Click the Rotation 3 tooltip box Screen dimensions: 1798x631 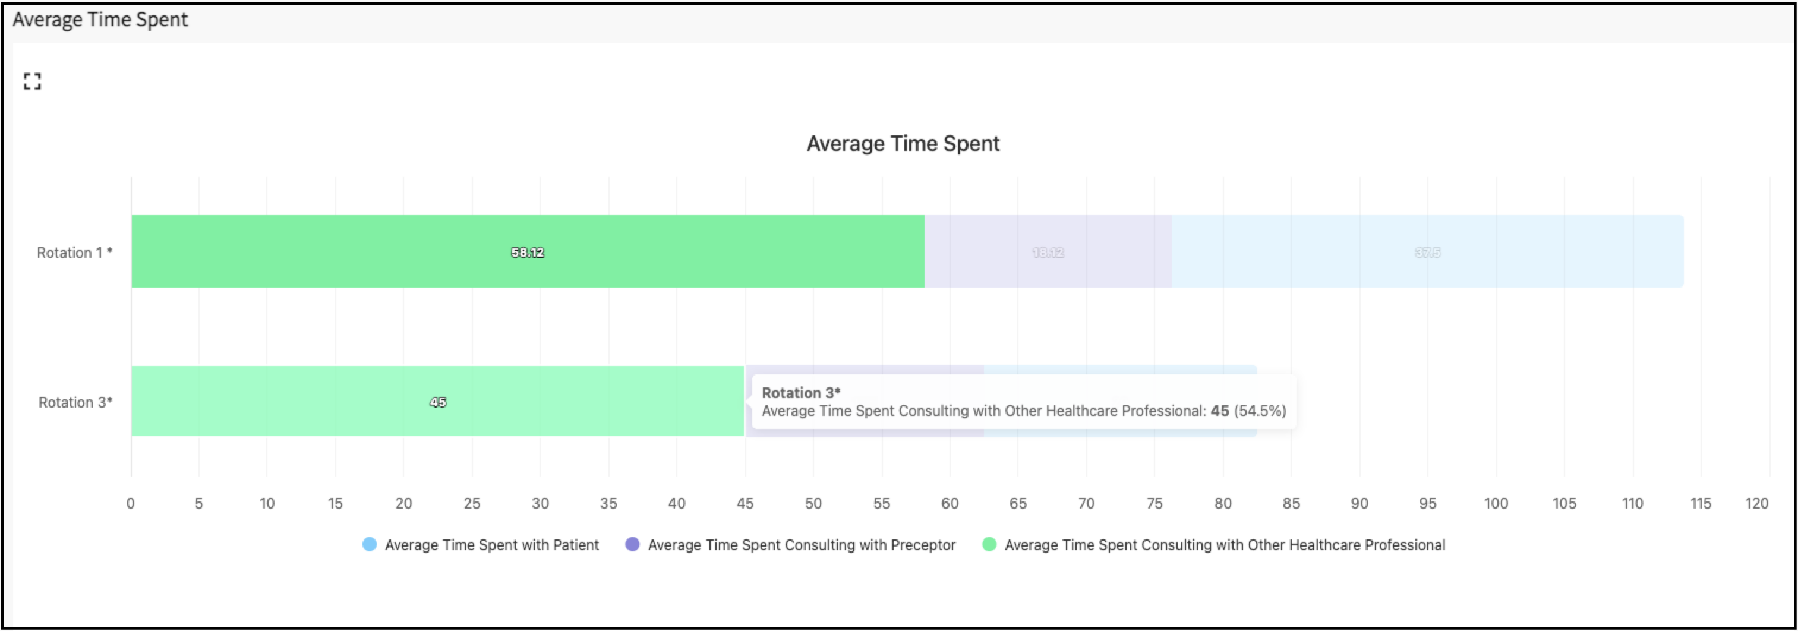point(1023,402)
